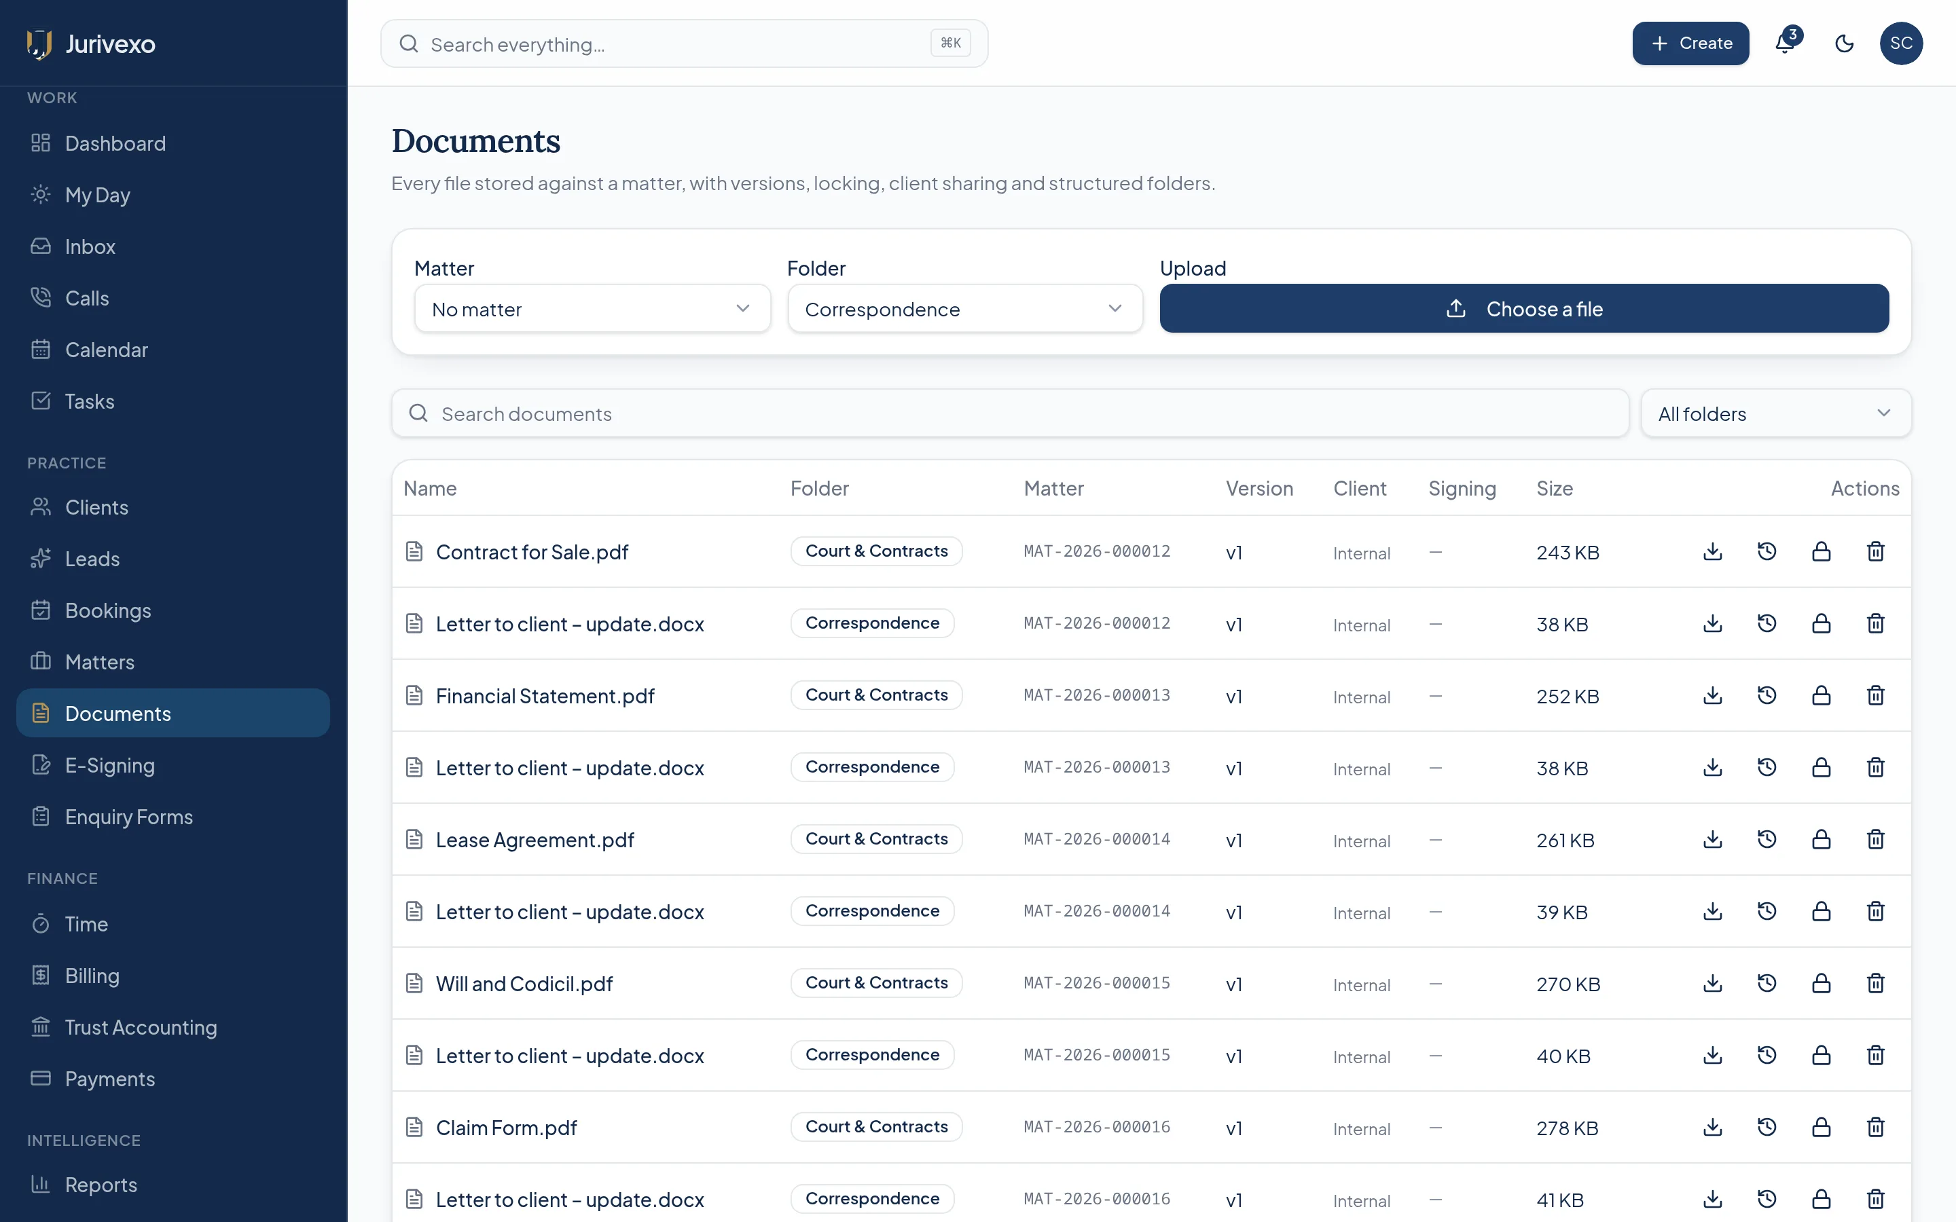Download Lease Agreement.pdf
Image resolution: width=1956 pixels, height=1222 pixels.
[1712, 839]
